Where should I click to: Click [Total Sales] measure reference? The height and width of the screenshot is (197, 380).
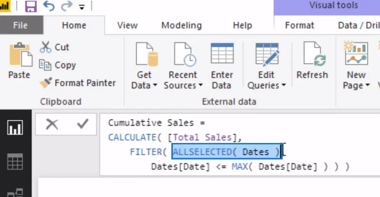point(203,137)
